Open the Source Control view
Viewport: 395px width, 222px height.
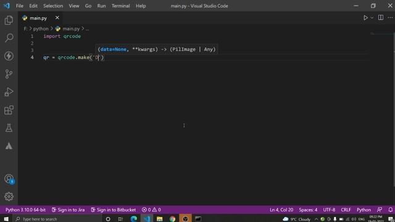pos(9,74)
